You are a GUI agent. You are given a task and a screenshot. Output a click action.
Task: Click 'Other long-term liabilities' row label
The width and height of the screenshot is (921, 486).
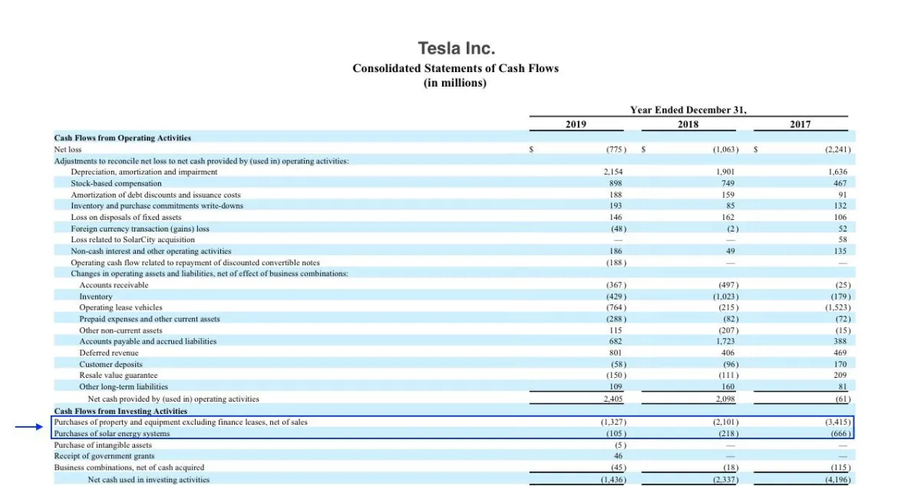click(124, 386)
